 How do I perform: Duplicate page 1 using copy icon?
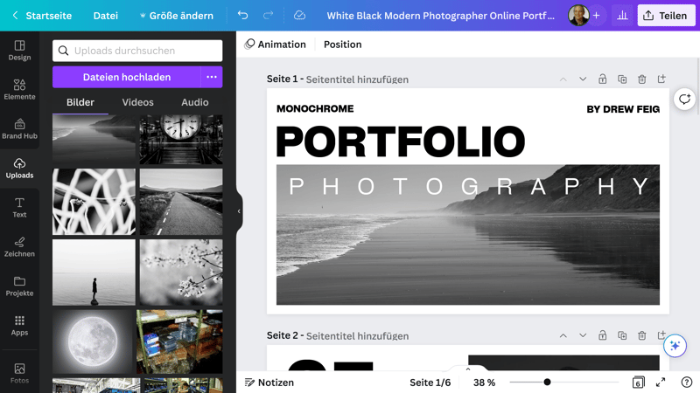coord(622,79)
